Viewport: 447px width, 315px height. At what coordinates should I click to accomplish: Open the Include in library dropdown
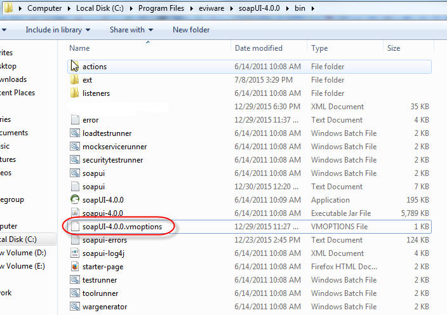(x=58, y=30)
